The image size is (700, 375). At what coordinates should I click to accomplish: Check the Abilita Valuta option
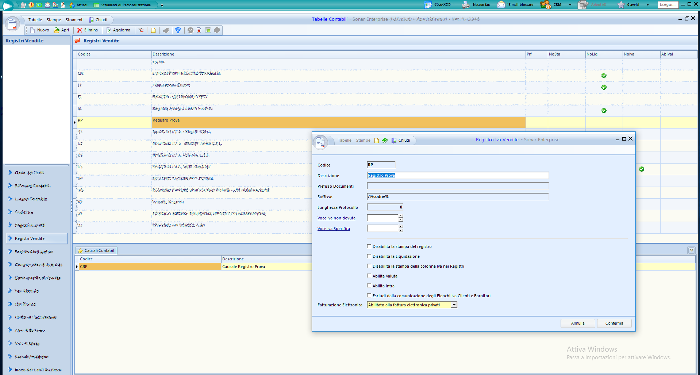[369, 276]
